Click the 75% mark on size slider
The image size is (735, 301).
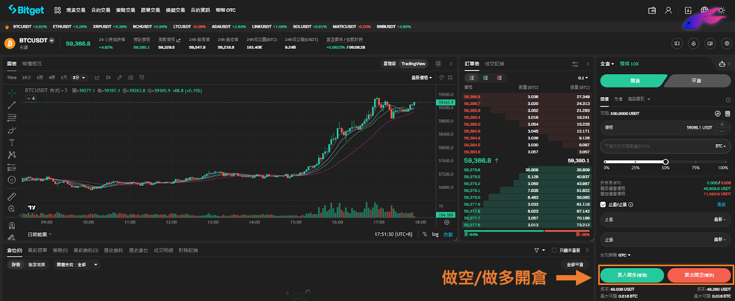696,162
